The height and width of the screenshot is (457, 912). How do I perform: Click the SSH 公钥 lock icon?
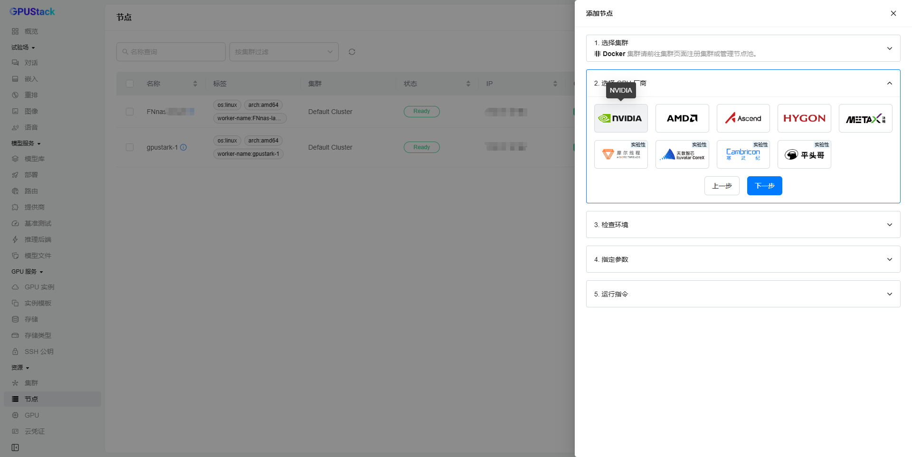[15, 352]
